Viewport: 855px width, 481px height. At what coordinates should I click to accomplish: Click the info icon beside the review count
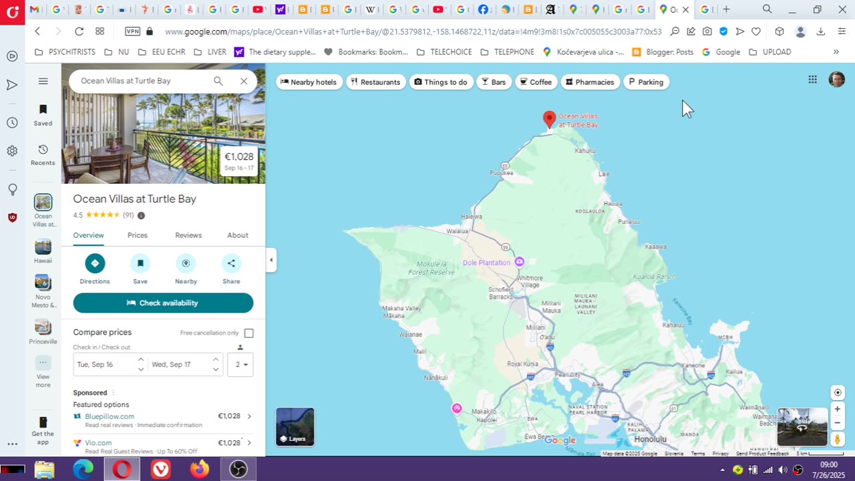tap(141, 215)
